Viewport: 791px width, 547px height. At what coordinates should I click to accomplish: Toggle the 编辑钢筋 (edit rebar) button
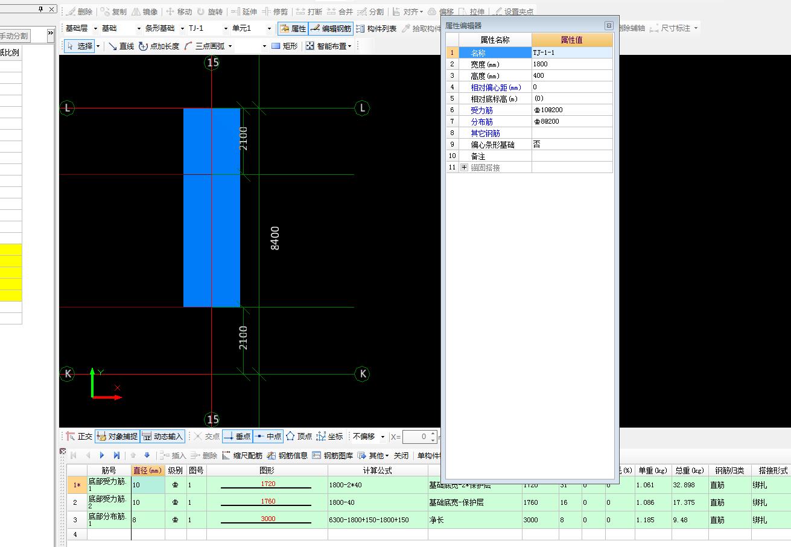[331, 28]
